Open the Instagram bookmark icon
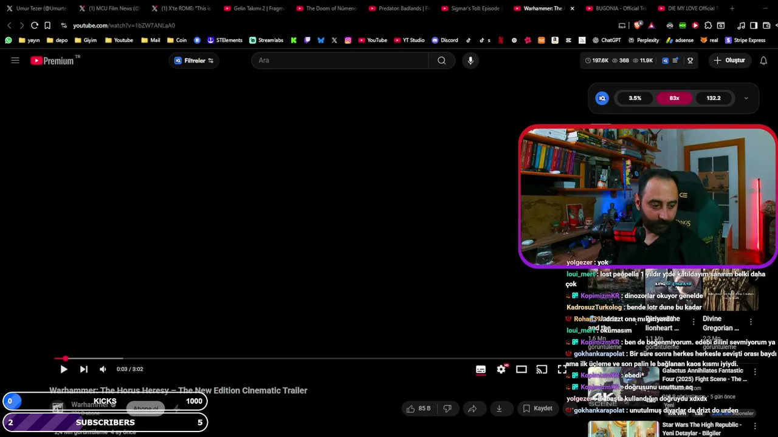778x437 pixels. click(348, 40)
